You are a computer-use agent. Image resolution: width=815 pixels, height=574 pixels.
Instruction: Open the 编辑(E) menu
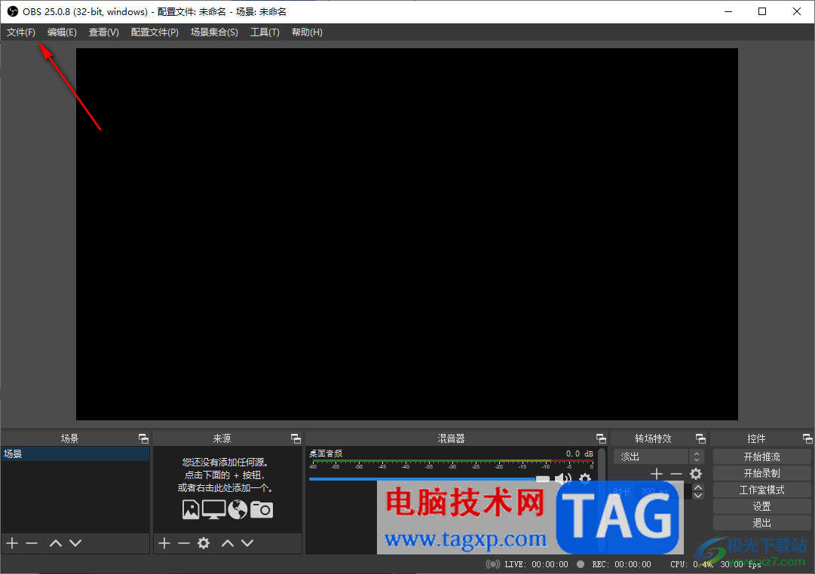pos(62,32)
